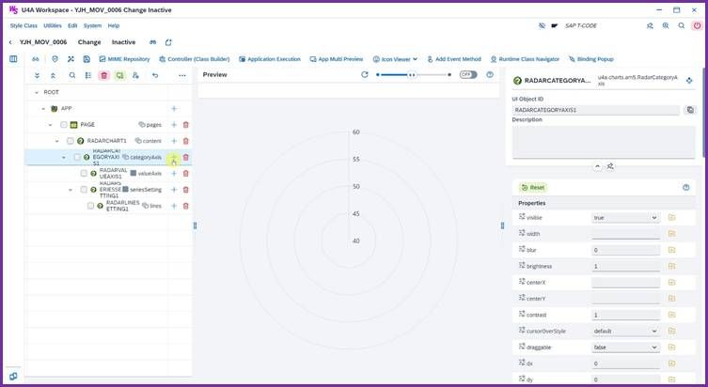Open Controller (Class Builder)
Image resolution: width=708 pixels, height=387 pixels.
pos(194,59)
